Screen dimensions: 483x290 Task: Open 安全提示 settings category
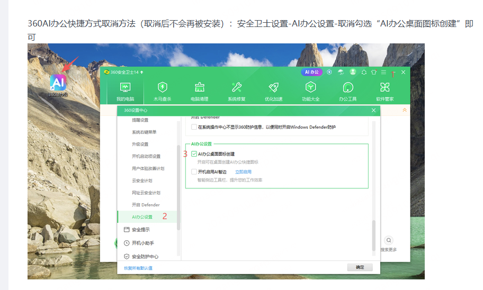tap(141, 230)
